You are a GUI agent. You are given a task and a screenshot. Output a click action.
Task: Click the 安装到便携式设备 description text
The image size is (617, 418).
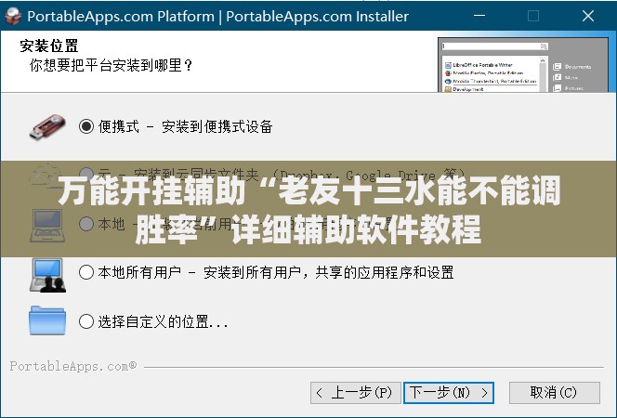pyautogui.click(x=217, y=126)
